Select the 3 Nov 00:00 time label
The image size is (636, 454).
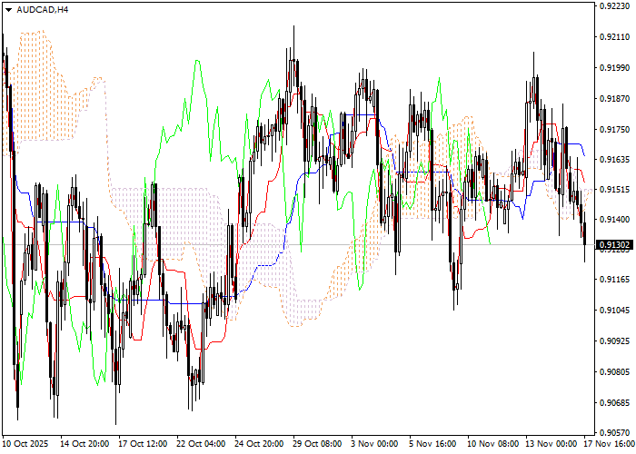point(374,444)
